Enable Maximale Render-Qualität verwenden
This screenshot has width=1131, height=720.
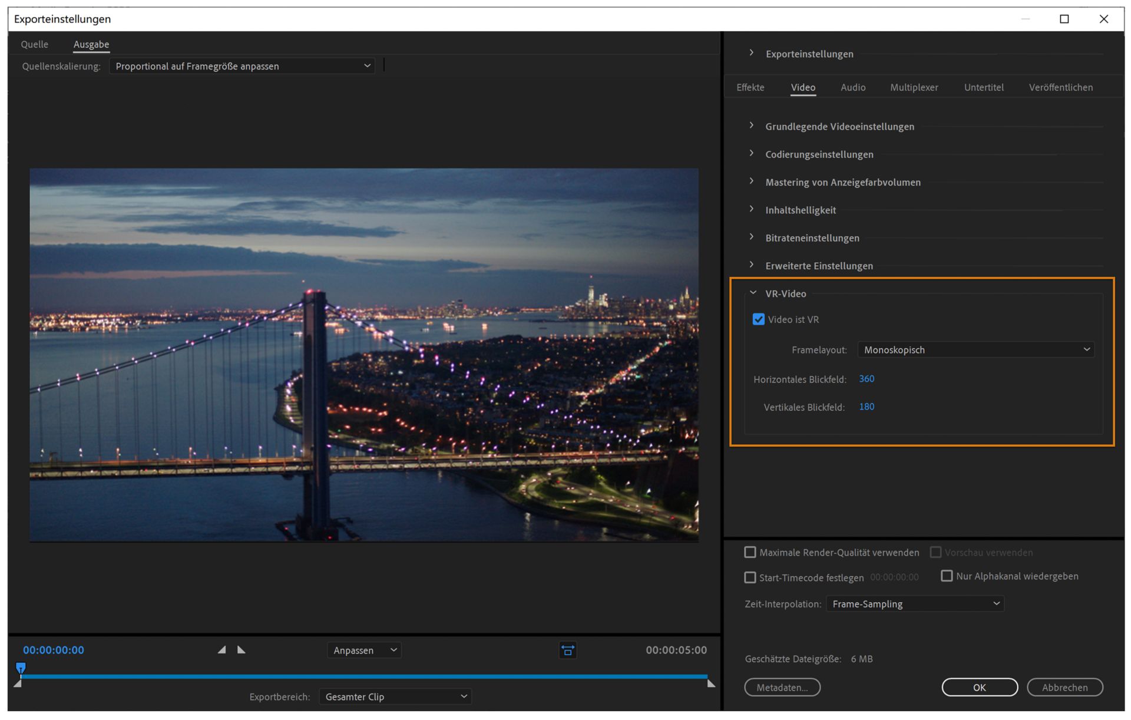[750, 552]
